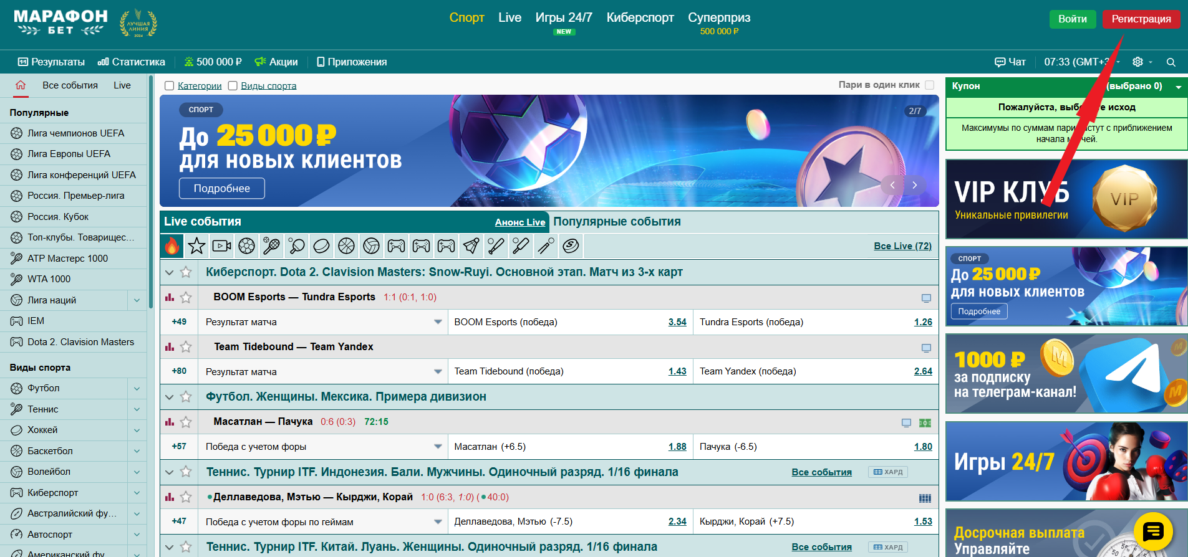The width and height of the screenshot is (1188, 557).
Task: Filter live events by football icon
Action: (247, 246)
